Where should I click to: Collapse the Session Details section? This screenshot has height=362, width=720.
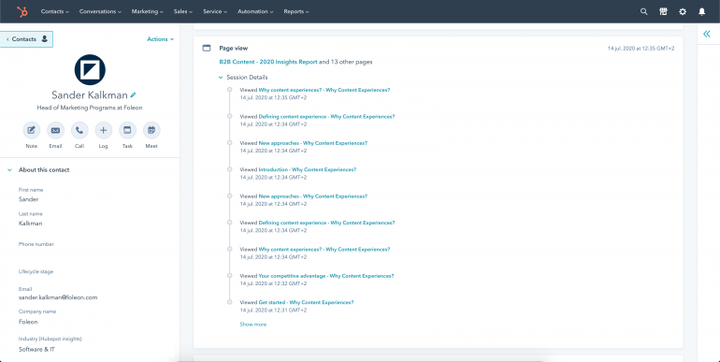(221, 78)
